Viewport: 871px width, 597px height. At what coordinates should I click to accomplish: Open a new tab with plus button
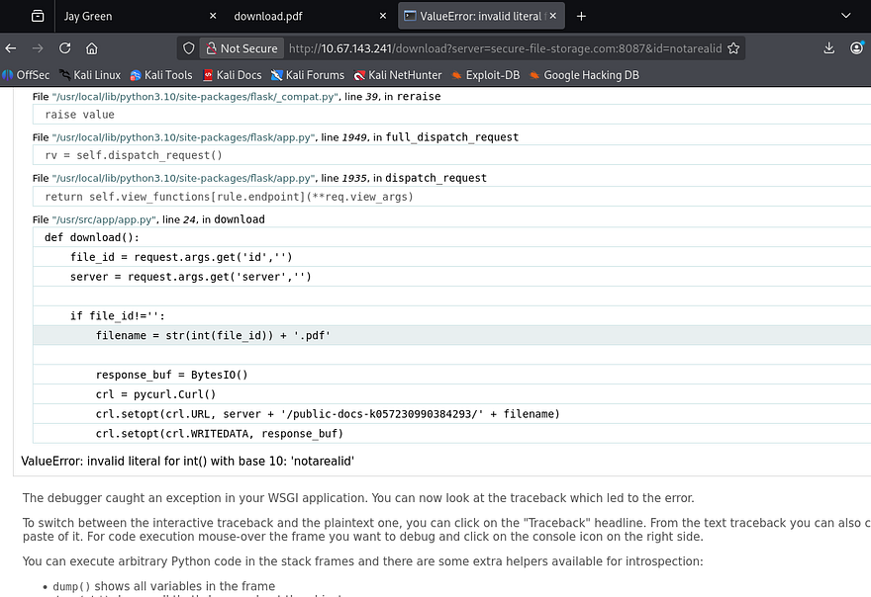(x=581, y=16)
